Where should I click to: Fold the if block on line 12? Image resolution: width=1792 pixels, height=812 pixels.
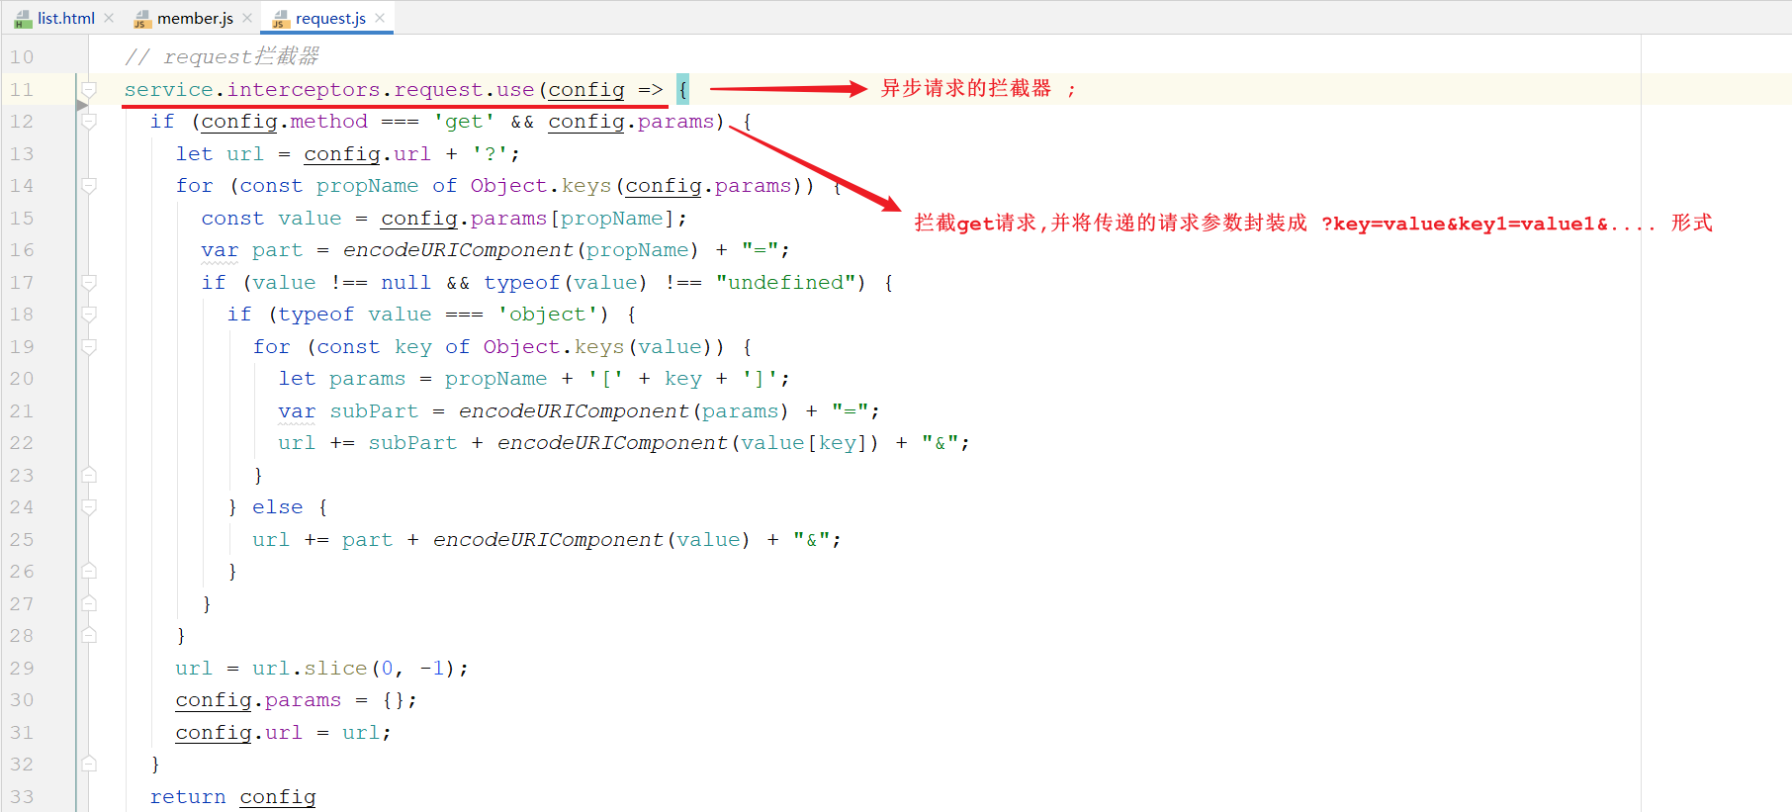pyautogui.click(x=89, y=122)
